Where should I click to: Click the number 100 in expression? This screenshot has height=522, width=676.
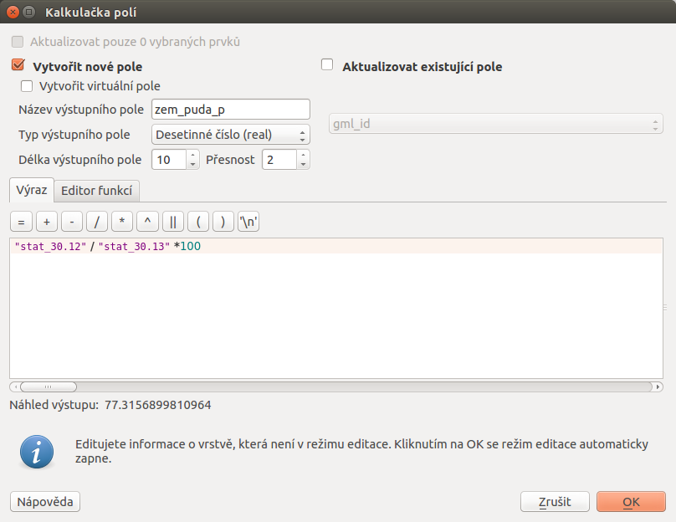191,247
